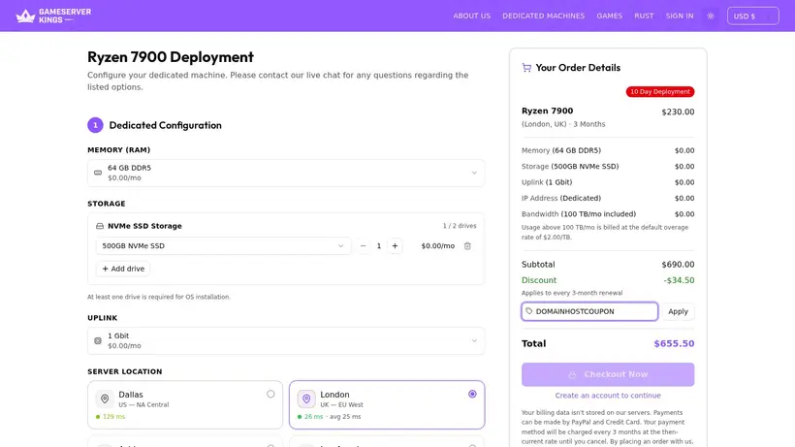Select the London server location radio

tap(472, 394)
